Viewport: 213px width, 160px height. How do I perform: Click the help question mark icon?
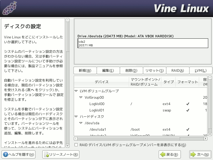click(5, 154)
